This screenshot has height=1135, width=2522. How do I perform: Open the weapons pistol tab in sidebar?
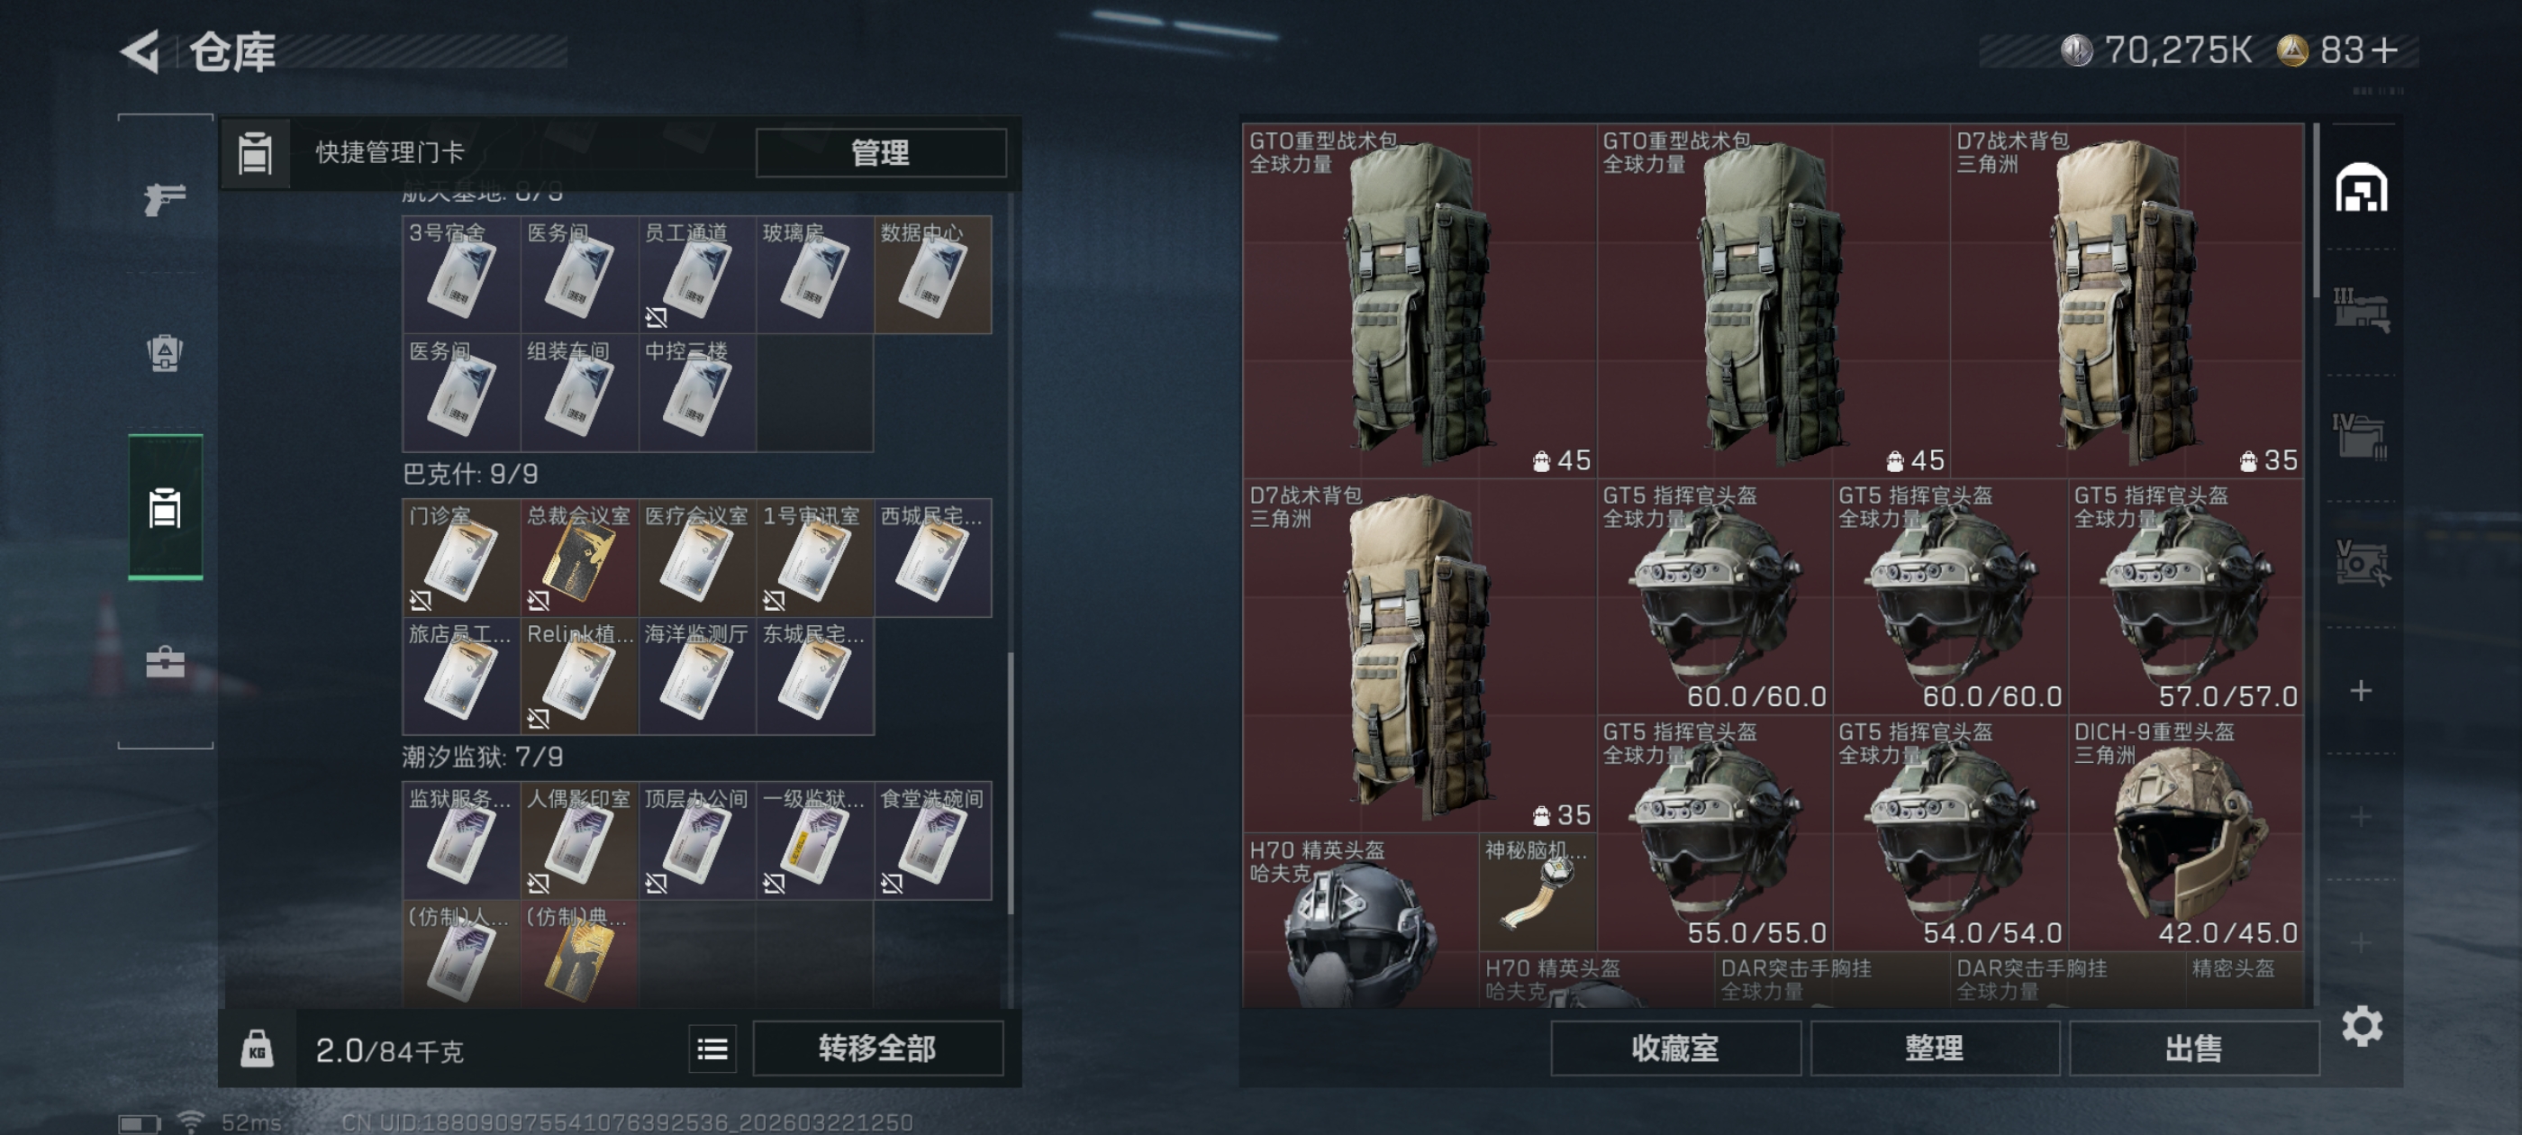165,199
